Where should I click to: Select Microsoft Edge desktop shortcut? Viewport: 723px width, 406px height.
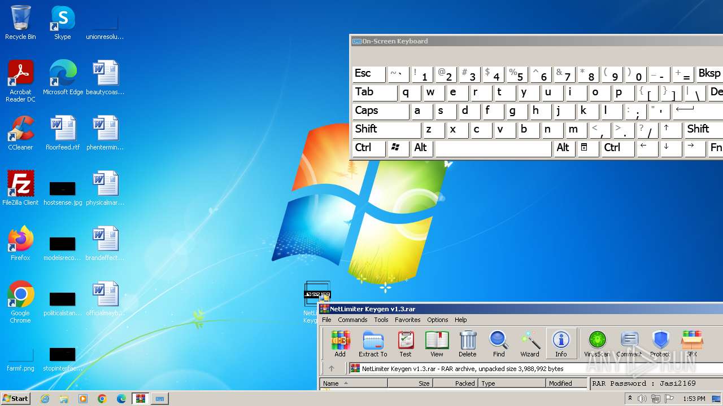[63, 78]
